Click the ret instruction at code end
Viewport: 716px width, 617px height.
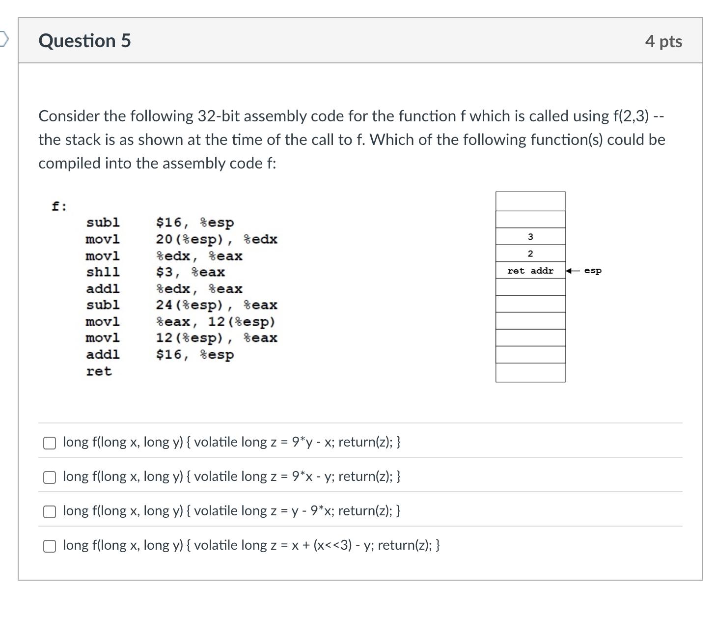[x=99, y=372]
